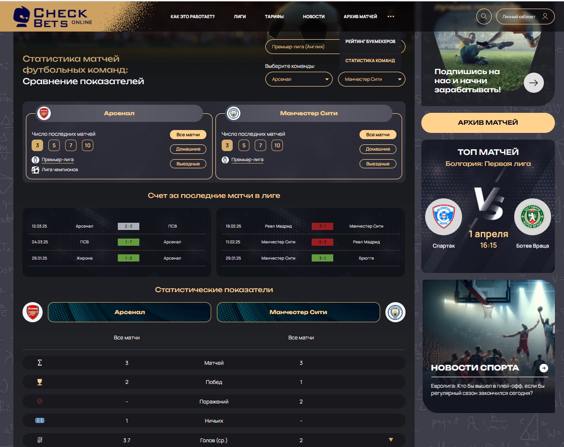Open search with magnifier icon
This screenshot has height=447, width=564.
click(x=484, y=16)
